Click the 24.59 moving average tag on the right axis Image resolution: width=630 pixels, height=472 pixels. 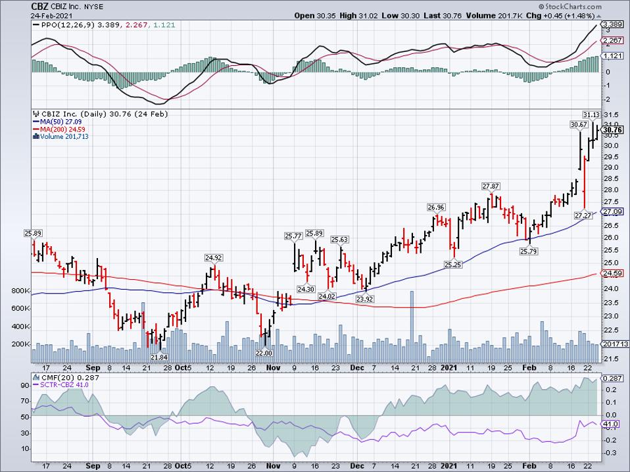(613, 273)
